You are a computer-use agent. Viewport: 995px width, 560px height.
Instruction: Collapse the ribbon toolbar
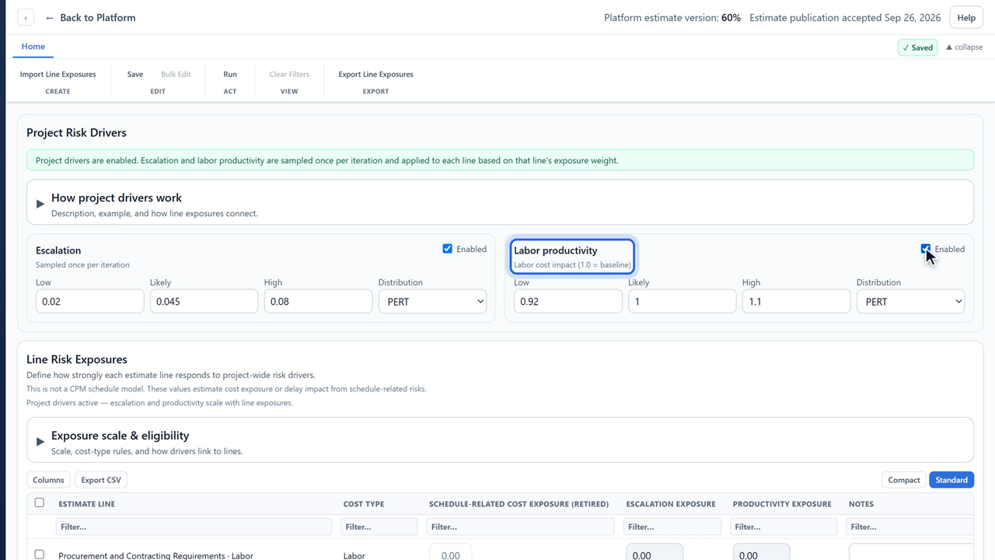pos(964,47)
